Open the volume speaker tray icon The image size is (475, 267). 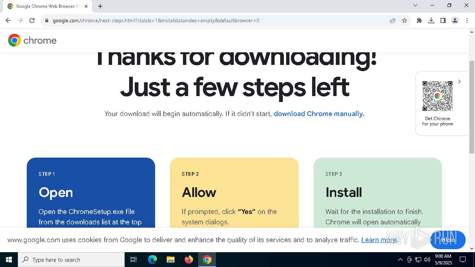click(x=427, y=260)
